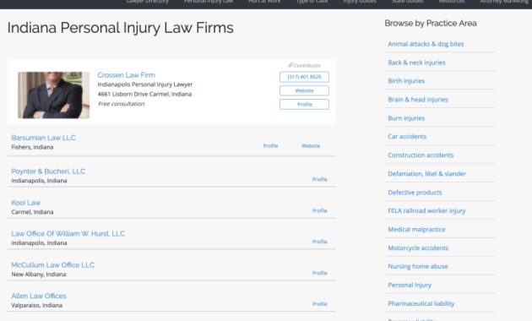Image resolution: width=532 pixels, height=321 pixels.
Task: Select Nursing home abuse practice area
Action: coord(418,266)
